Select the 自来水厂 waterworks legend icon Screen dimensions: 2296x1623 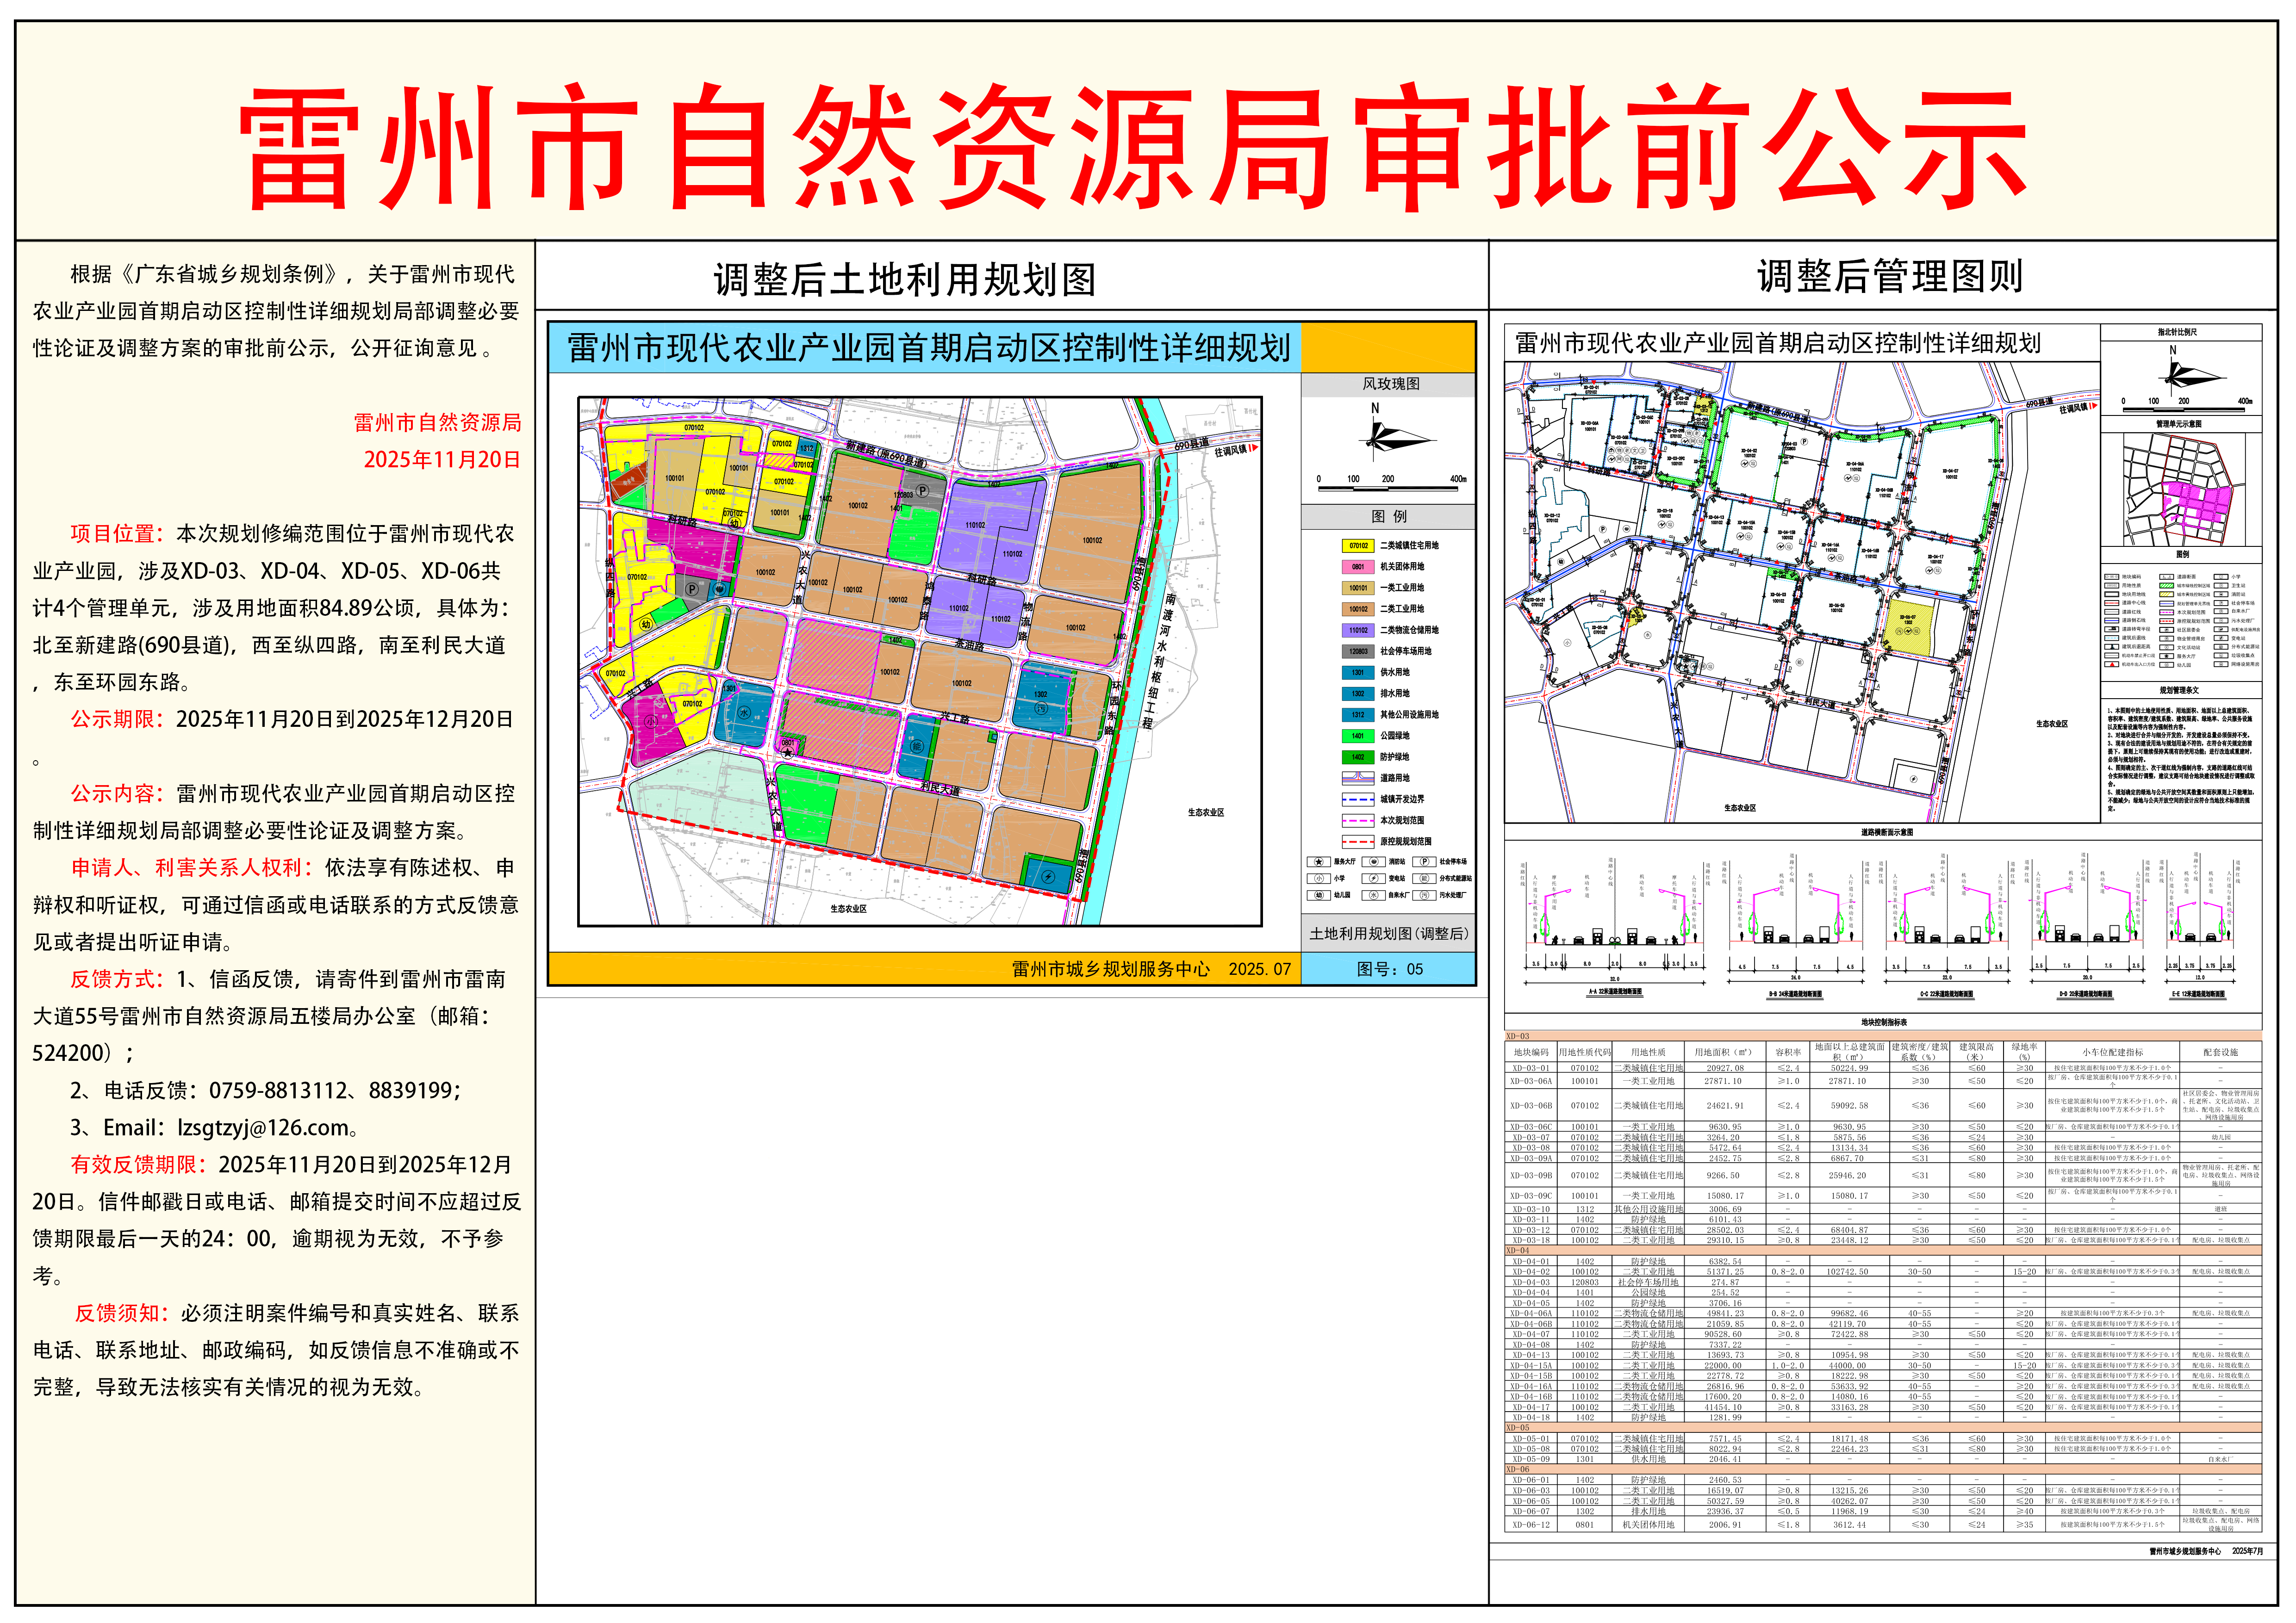[x=1374, y=894]
